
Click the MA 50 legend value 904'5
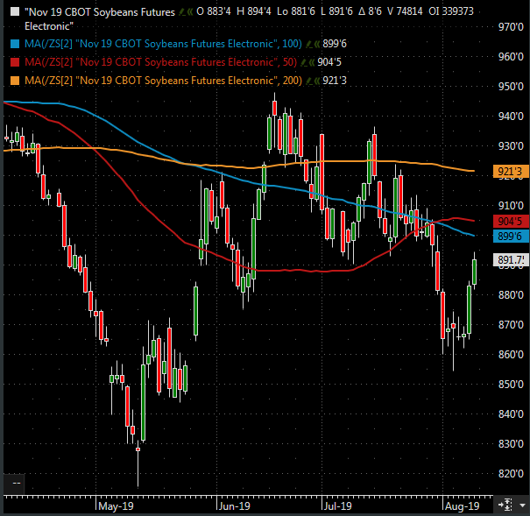coord(329,62)
